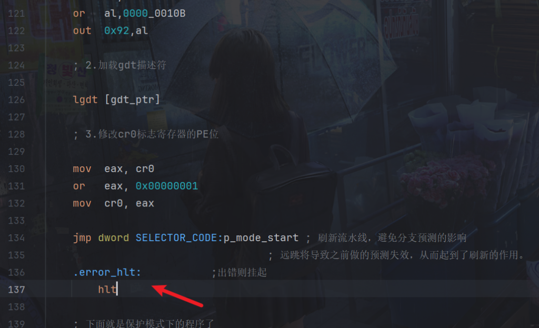Click the lgdt instruction keyword

click(x=85, y=100)
